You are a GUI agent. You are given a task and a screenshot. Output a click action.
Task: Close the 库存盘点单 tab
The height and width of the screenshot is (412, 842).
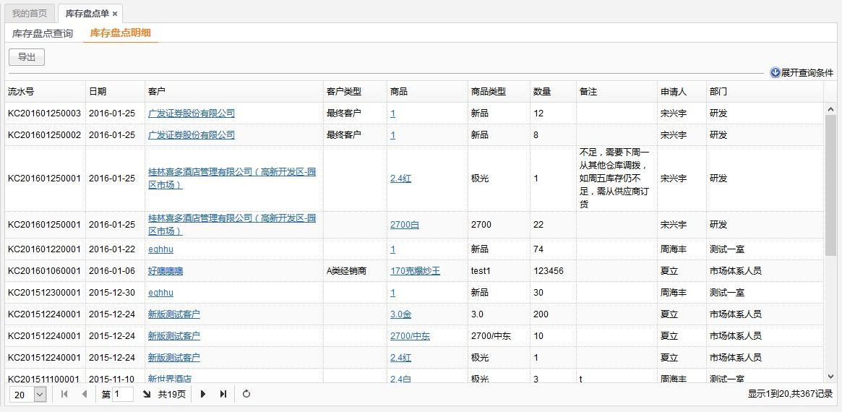pos(115,14)
